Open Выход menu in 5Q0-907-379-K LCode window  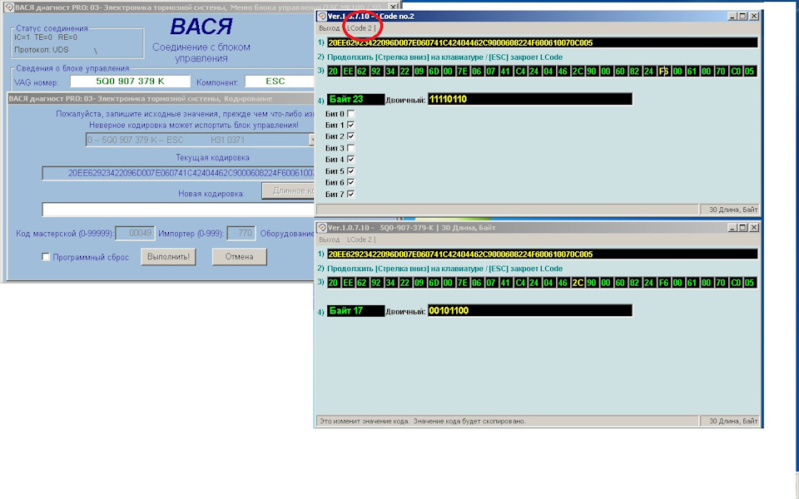point(329,240)
